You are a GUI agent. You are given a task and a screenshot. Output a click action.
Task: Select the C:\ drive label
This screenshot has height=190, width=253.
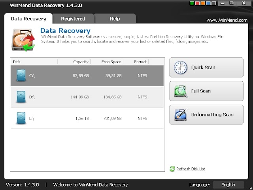pos(32,75)
